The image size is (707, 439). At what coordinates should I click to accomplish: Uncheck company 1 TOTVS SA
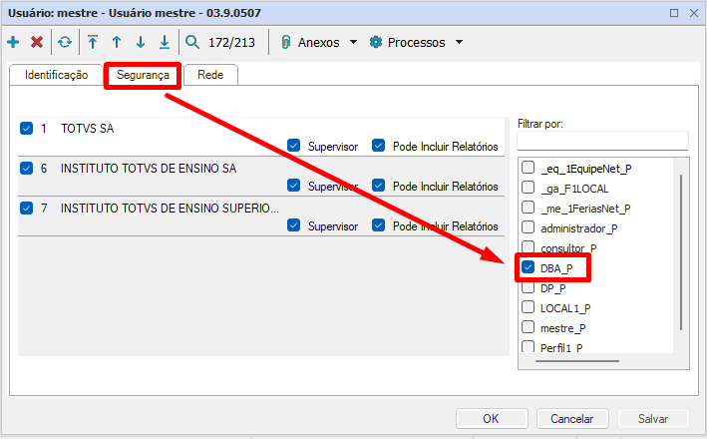[x=26, y=128]
